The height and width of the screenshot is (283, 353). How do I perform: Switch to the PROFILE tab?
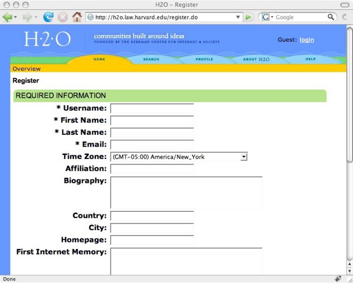click(204, 59)
